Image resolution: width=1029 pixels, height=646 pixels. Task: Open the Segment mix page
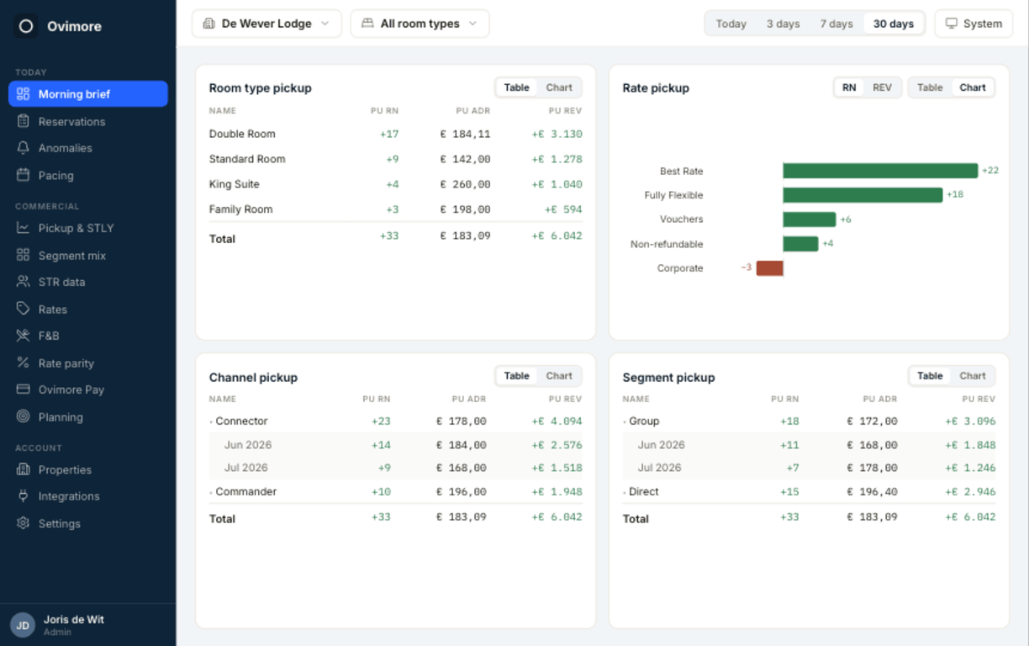88,255
